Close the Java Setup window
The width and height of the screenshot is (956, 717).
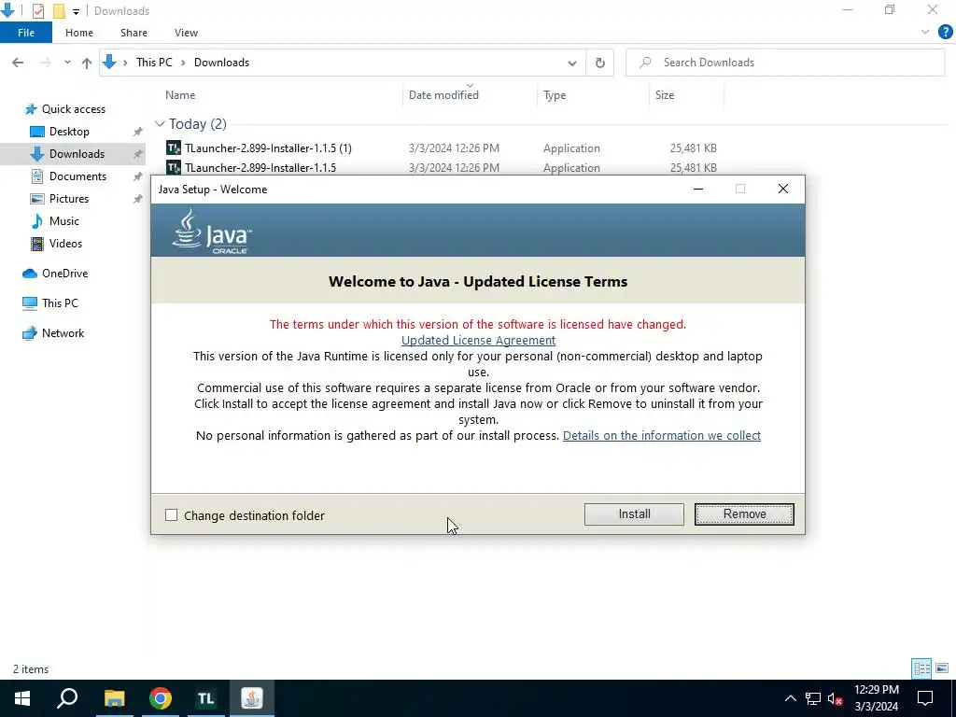click(783, 189)
